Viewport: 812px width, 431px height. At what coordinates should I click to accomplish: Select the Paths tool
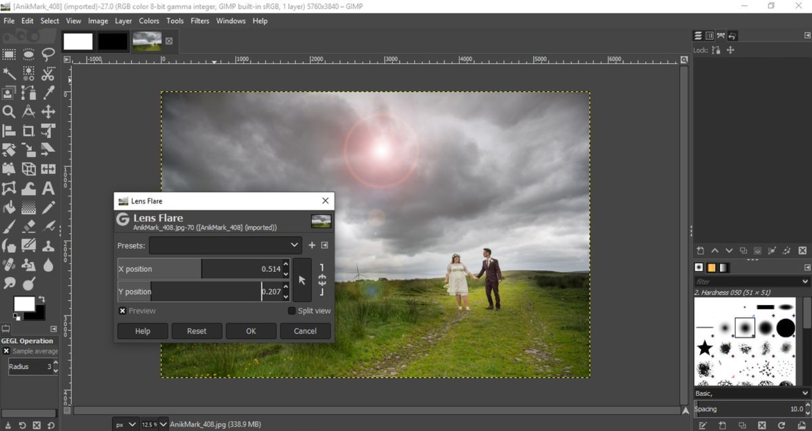coord(28,93)
